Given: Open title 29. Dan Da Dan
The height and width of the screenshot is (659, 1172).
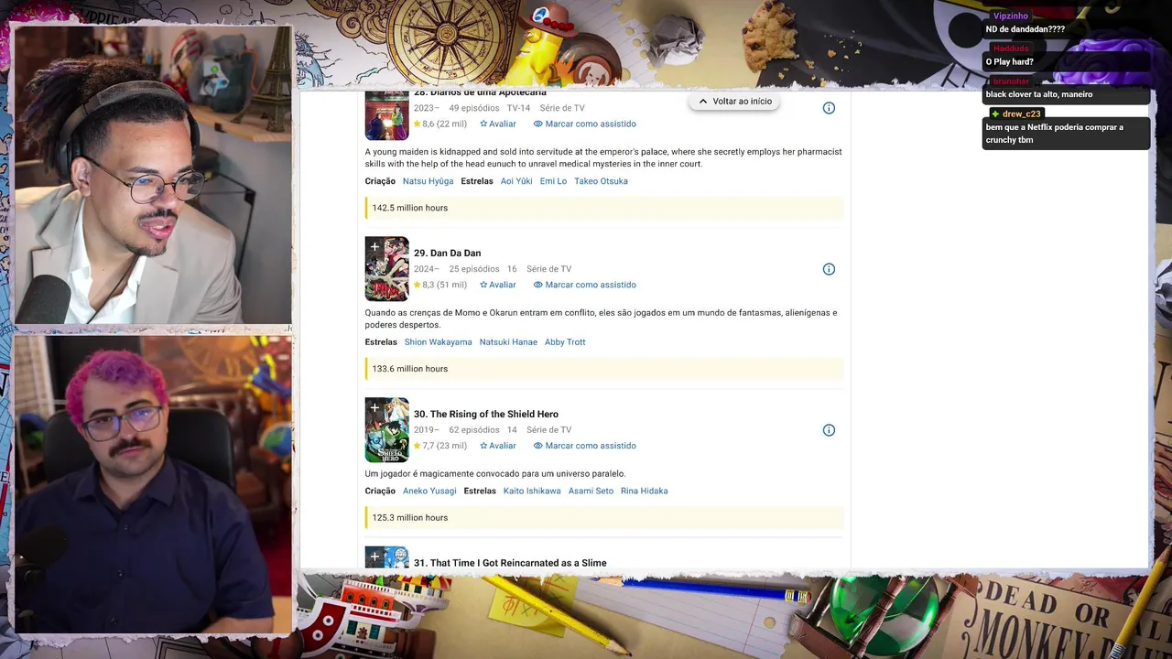Looking at the screenshot, I should (x=447, y=254).
